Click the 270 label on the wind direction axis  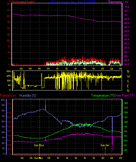(x=8, y=76)
